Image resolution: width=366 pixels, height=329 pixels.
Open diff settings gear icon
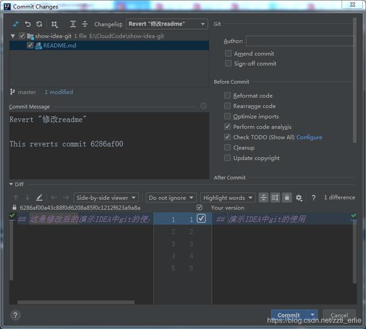point(299,198)
